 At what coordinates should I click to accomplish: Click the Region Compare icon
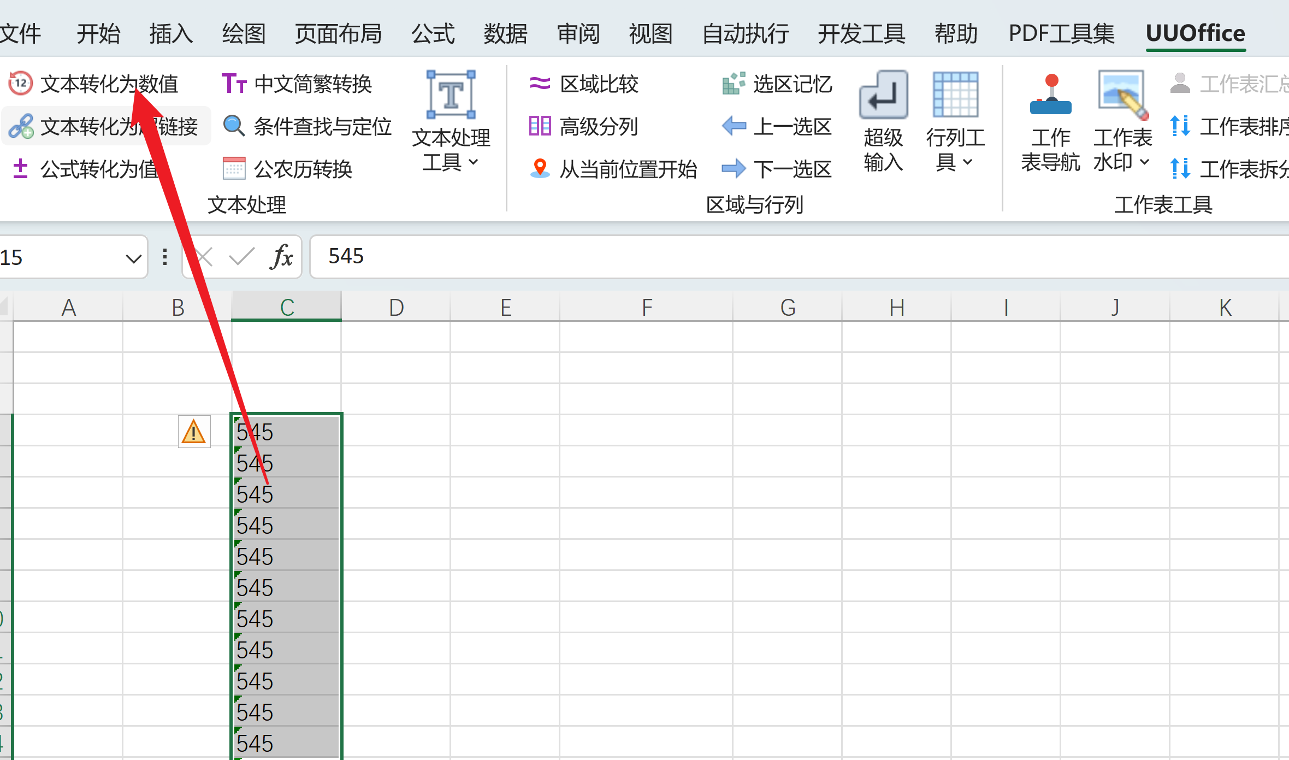[x=540, y=84]
